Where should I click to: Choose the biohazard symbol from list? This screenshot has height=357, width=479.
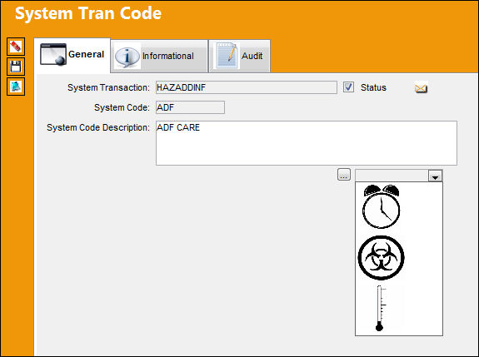pos(381,257)
